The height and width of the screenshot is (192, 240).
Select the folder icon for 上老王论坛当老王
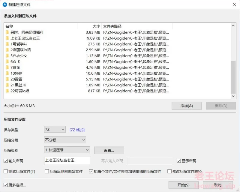tap(7, 38)
